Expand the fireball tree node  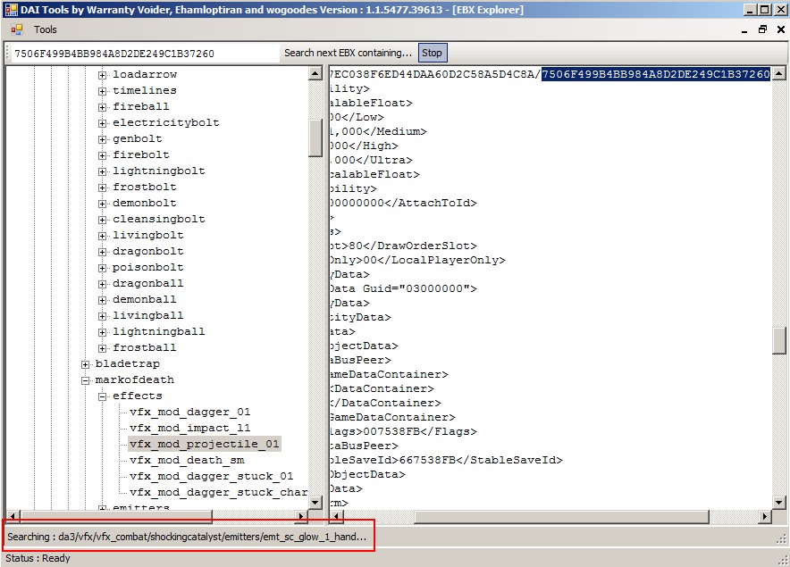click(103, 107)
